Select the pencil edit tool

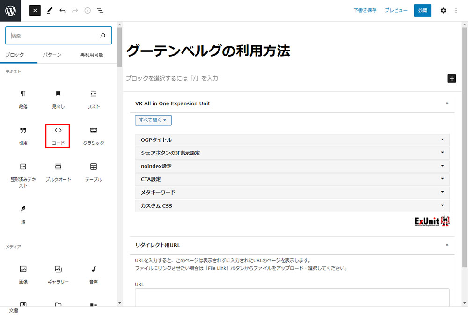[x=50, y=10]
